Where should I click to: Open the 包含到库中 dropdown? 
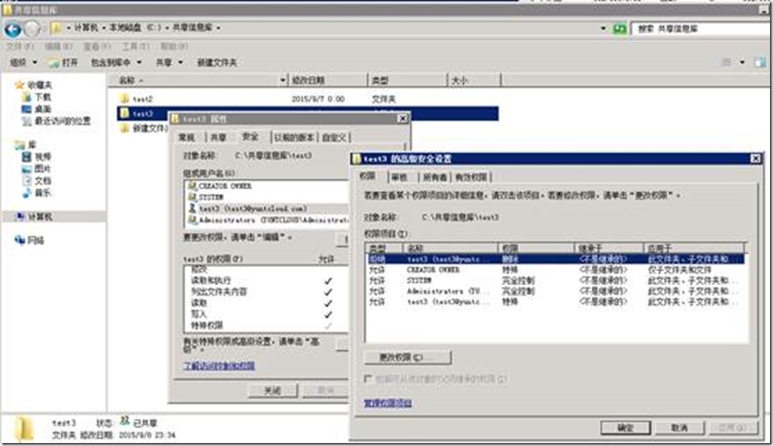117,62
